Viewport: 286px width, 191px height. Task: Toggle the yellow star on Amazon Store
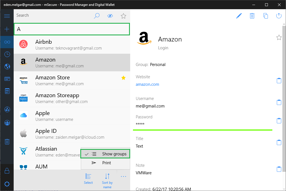(x=123, y=78)
